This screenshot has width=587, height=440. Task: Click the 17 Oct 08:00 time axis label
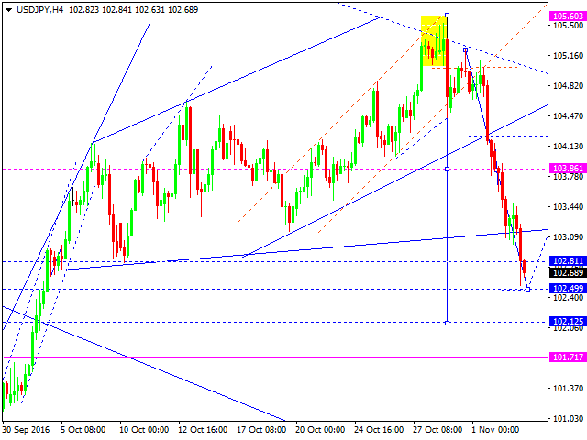click(261, 430)
